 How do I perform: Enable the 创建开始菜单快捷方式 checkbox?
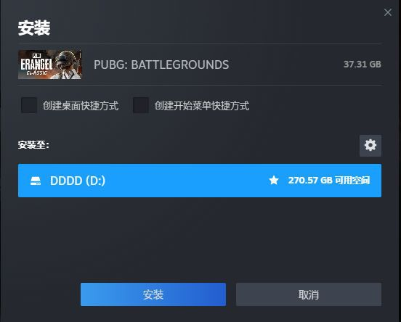141,105
